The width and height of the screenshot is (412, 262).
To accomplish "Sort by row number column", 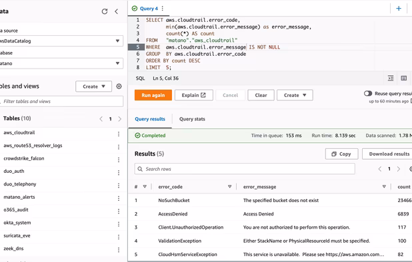I will click(145, 187).
